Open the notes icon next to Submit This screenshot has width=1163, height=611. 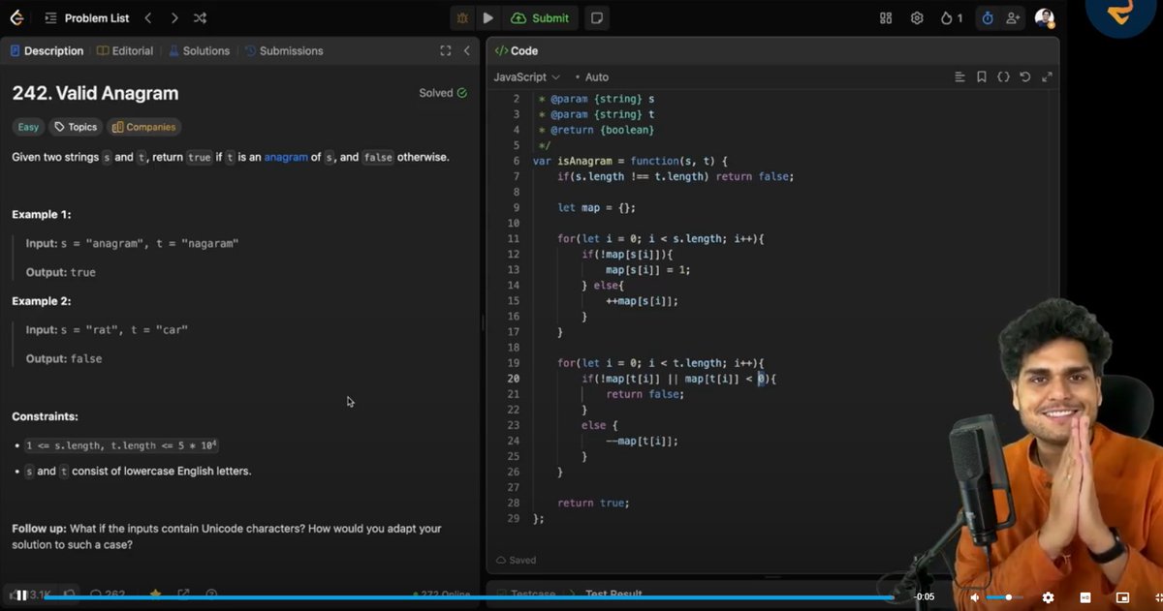(597, 17)
